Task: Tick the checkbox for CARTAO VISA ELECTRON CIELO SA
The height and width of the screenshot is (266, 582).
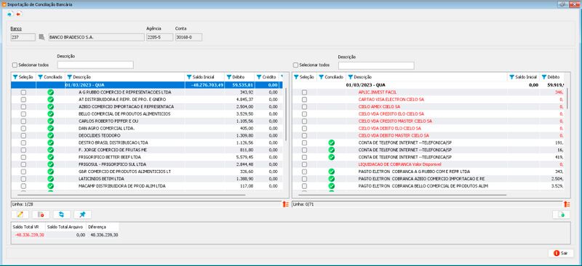Action: click(x=304, y=100)
